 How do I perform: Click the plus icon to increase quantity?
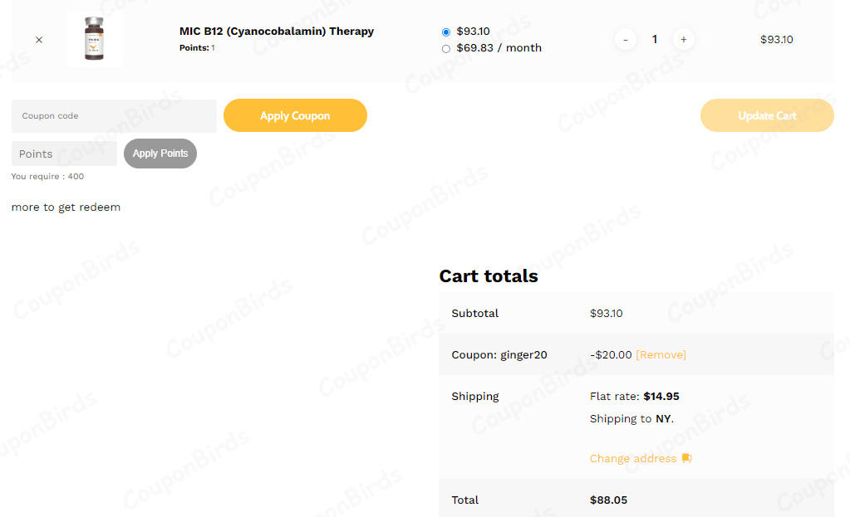(683, 39)
